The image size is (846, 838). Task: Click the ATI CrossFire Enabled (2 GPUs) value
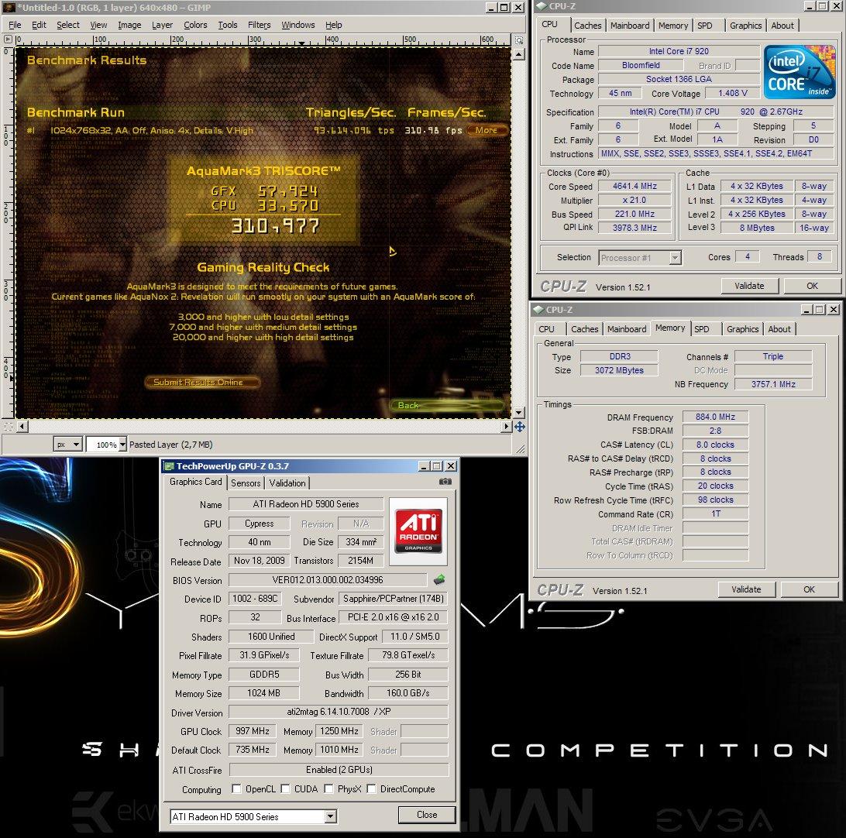point(339,770)
